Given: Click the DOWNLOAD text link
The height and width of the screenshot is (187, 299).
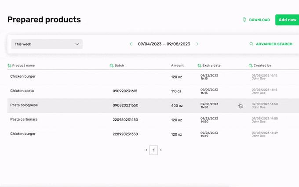Looking at the screenshot, I should point(259,20).
